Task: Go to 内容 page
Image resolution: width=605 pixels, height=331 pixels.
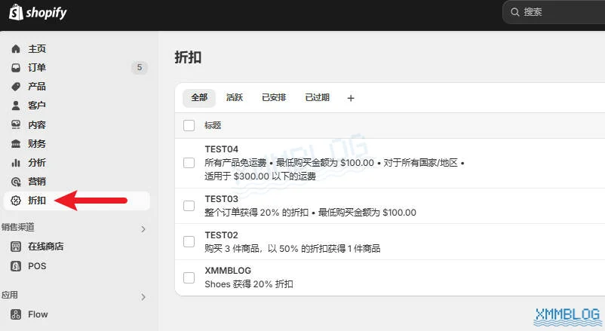Action: (x=37, y=124)
